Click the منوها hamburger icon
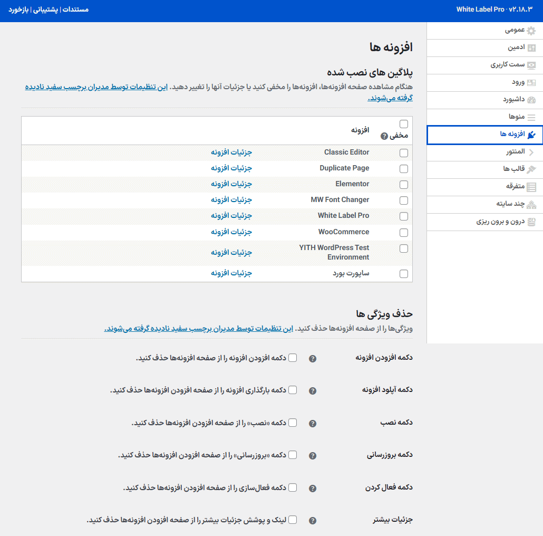The image size is (543, 536). [531, 117]
